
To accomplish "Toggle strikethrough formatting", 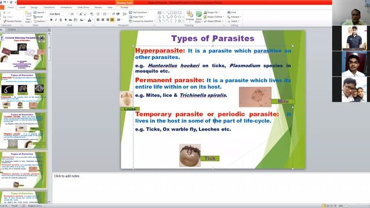I will click(x=71, y=20).
